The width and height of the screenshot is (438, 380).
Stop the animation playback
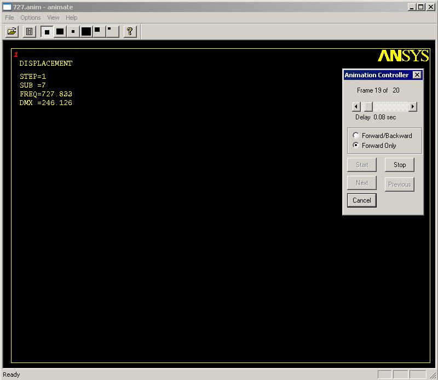[x=400, y=165]
